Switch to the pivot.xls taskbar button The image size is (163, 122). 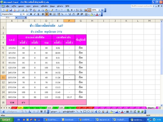[x=103, y=120]
